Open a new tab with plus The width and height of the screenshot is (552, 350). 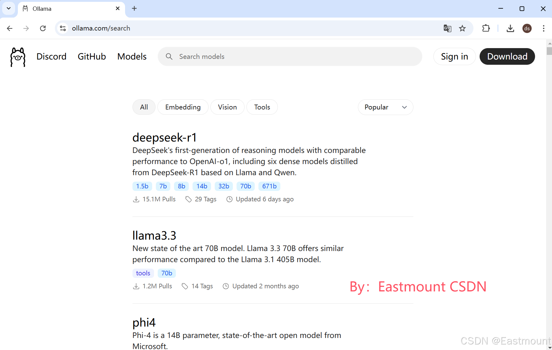[x=134, y=8]
